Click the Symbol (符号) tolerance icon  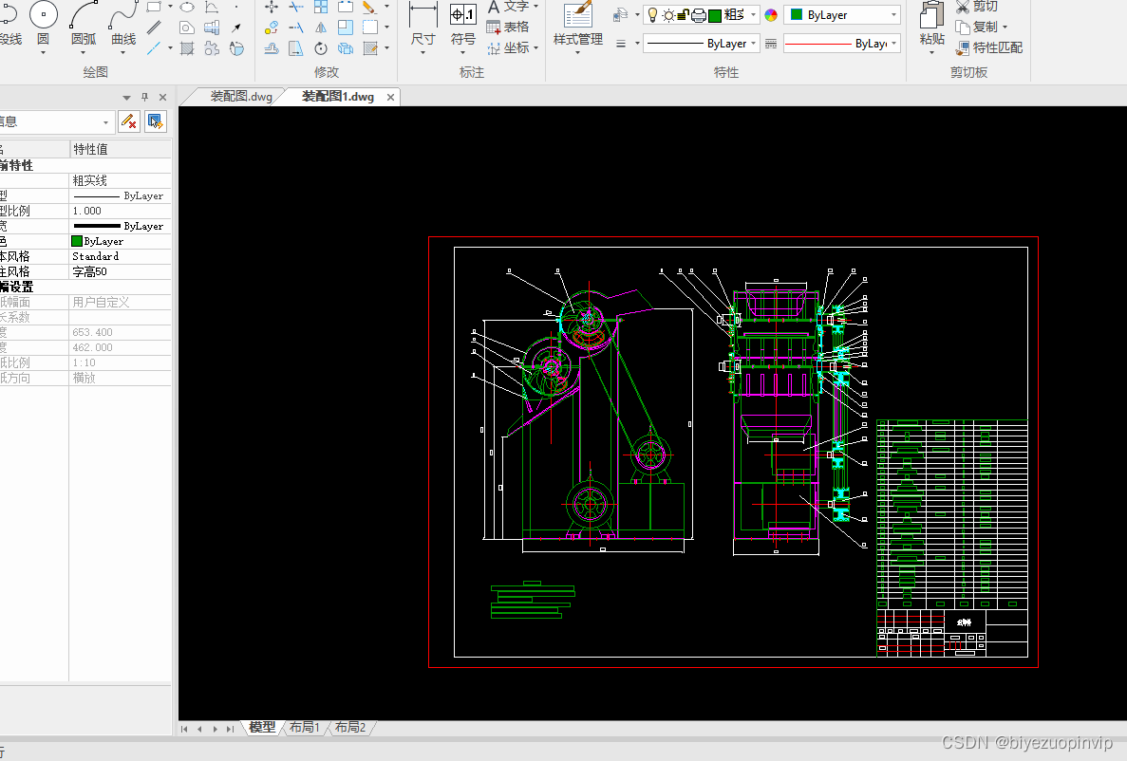463,27
